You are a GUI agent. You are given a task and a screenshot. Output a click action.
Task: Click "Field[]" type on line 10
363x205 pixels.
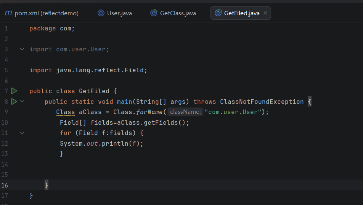pos(73,122)
